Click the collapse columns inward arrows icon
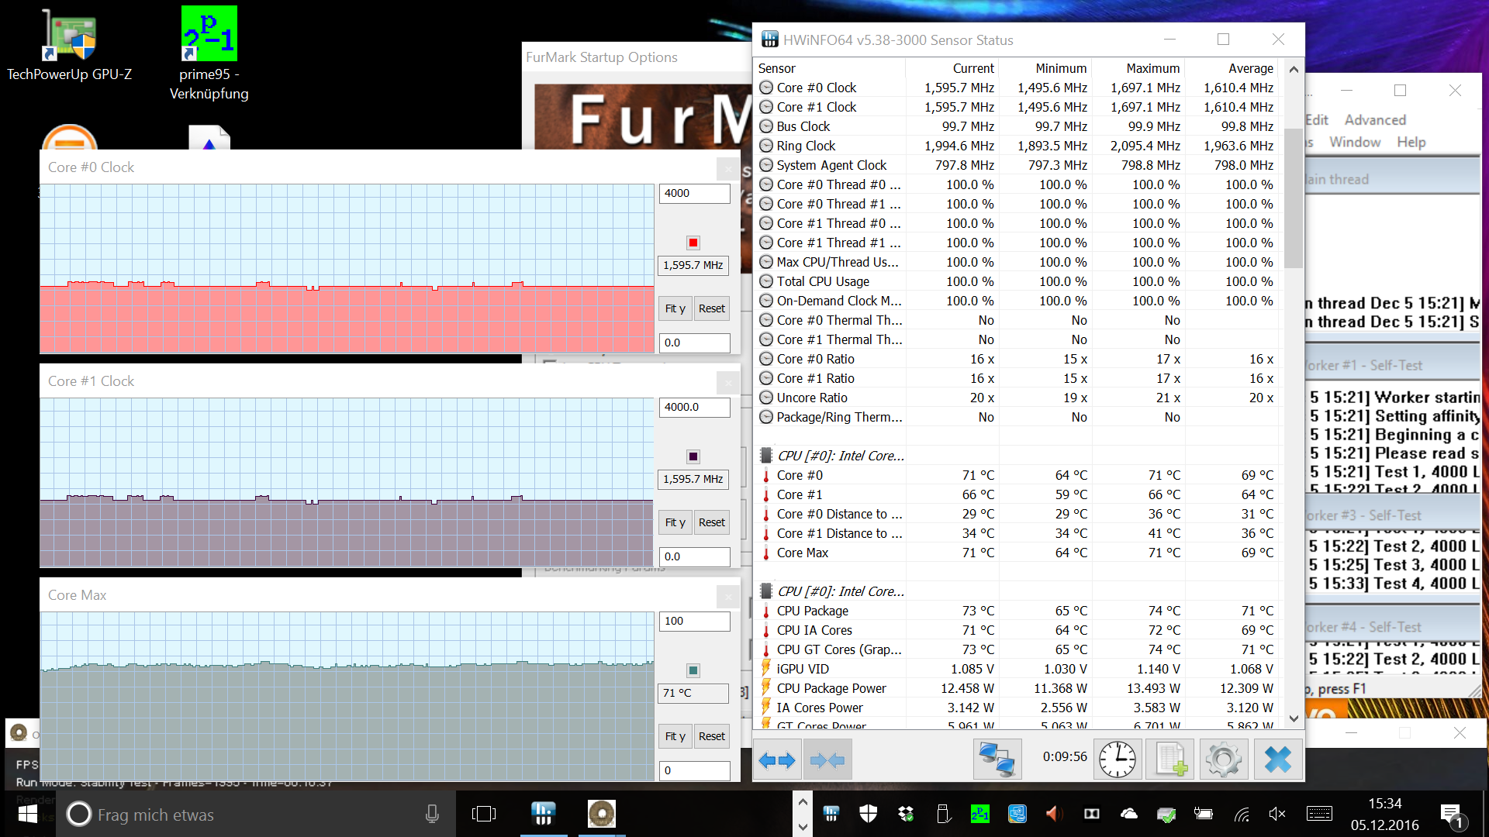The height and width of the screenshot is (837, 1489). tap(827, 759)
